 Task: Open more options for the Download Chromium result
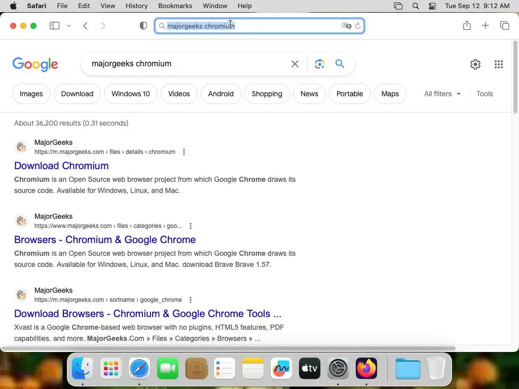[184, 152]
